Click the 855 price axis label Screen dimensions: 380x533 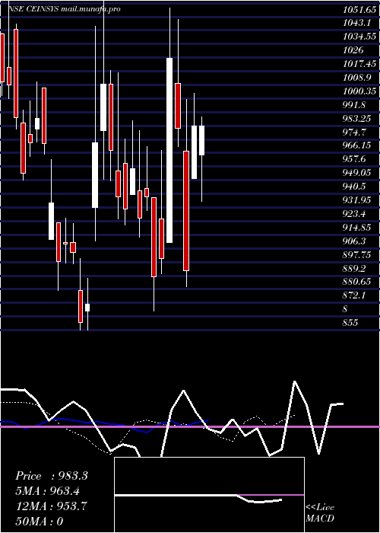pyautogui.click(x=350, y=322)
